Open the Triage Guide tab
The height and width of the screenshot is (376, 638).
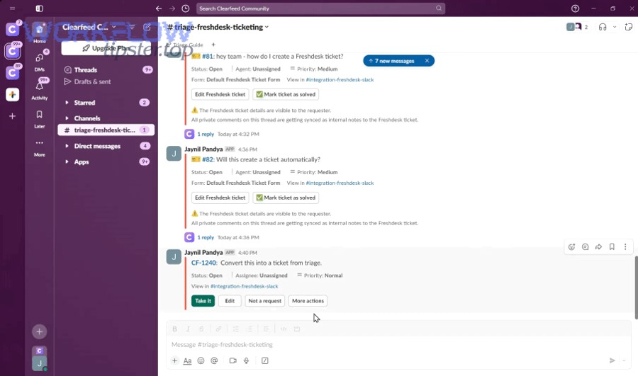click(185, 45)
